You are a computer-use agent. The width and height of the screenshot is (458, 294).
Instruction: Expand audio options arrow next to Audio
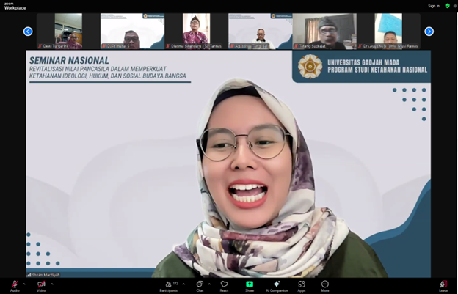tap(24, 283)
